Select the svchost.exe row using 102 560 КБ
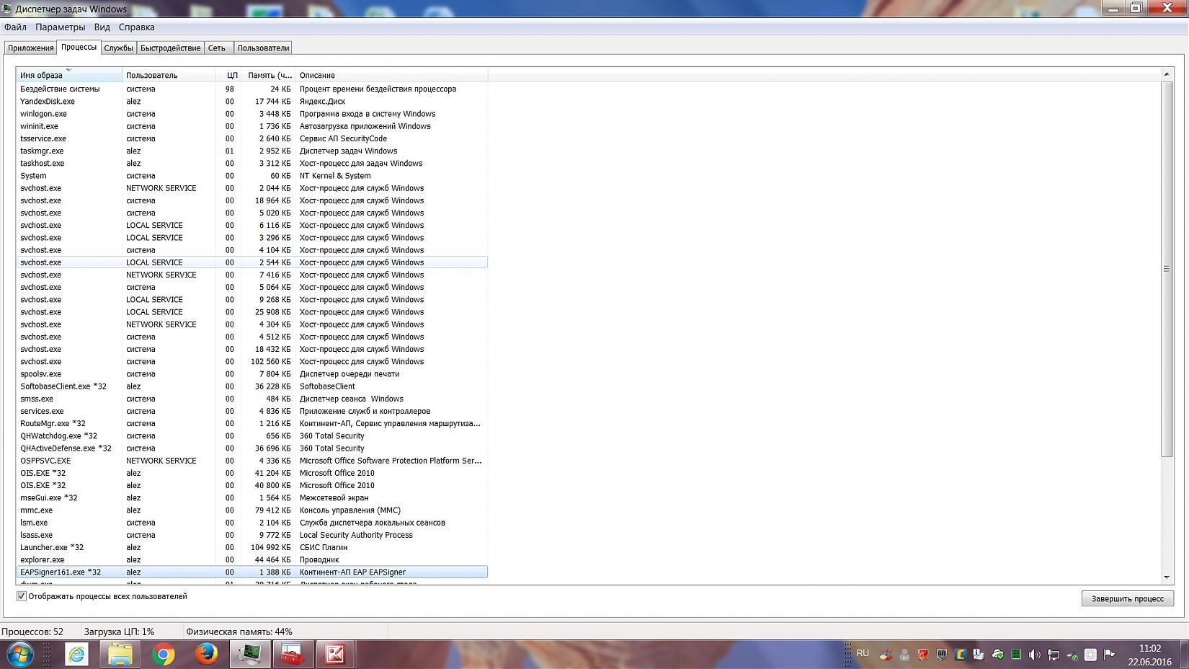 coord(252,362)
